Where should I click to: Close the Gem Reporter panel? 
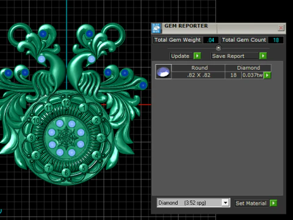pos(281,28)
